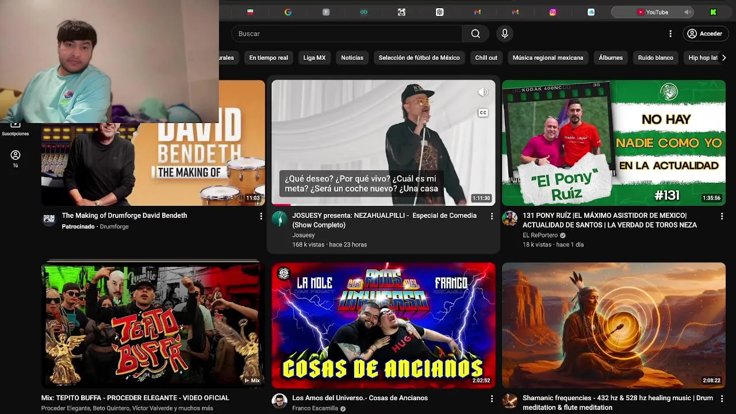The image size is (736, 414).
Task: Switch to the ChatGPT browser tab
Action: coord(439,12)
